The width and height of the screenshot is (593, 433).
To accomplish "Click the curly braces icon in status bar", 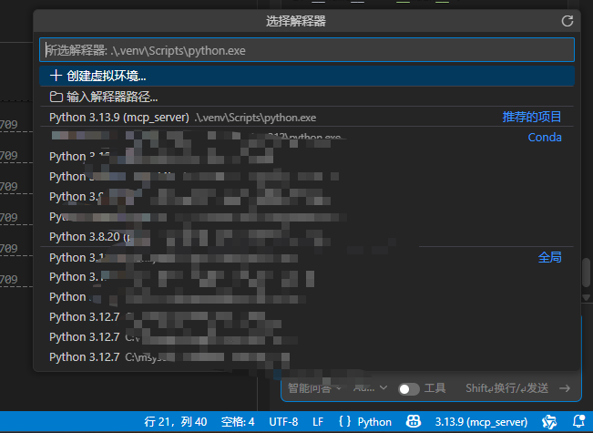I will tap(344, 422).
